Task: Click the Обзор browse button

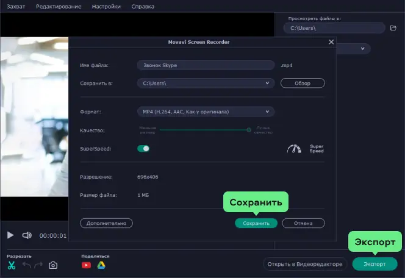Action: point(303,83)
